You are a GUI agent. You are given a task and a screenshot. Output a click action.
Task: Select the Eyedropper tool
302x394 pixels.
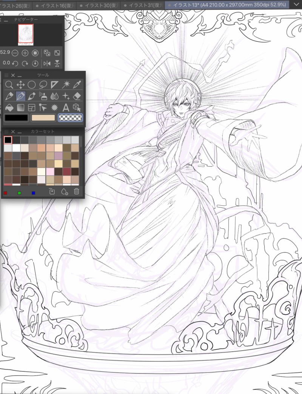pyautogui.click(x=77, y=85)
